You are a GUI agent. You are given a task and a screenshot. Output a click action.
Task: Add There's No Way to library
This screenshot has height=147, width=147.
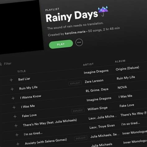tap(16, 126)
